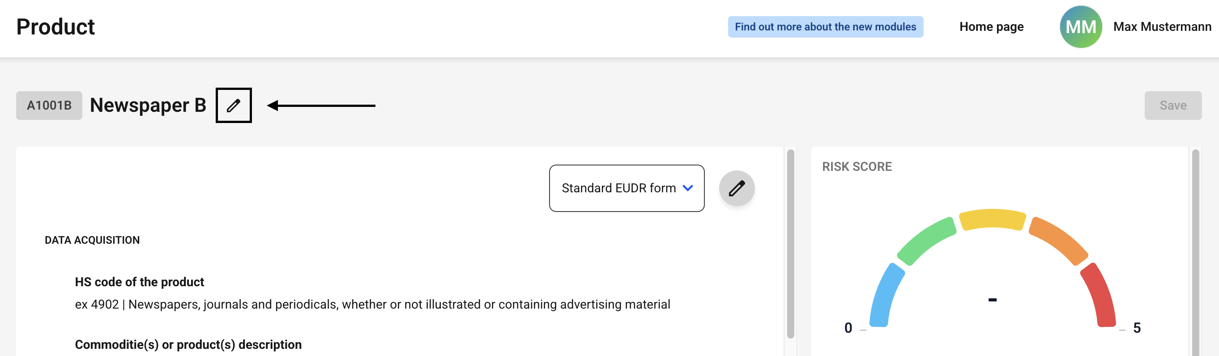
Task: Click the orange segment of risk gauge
Action: (1058, 240)
